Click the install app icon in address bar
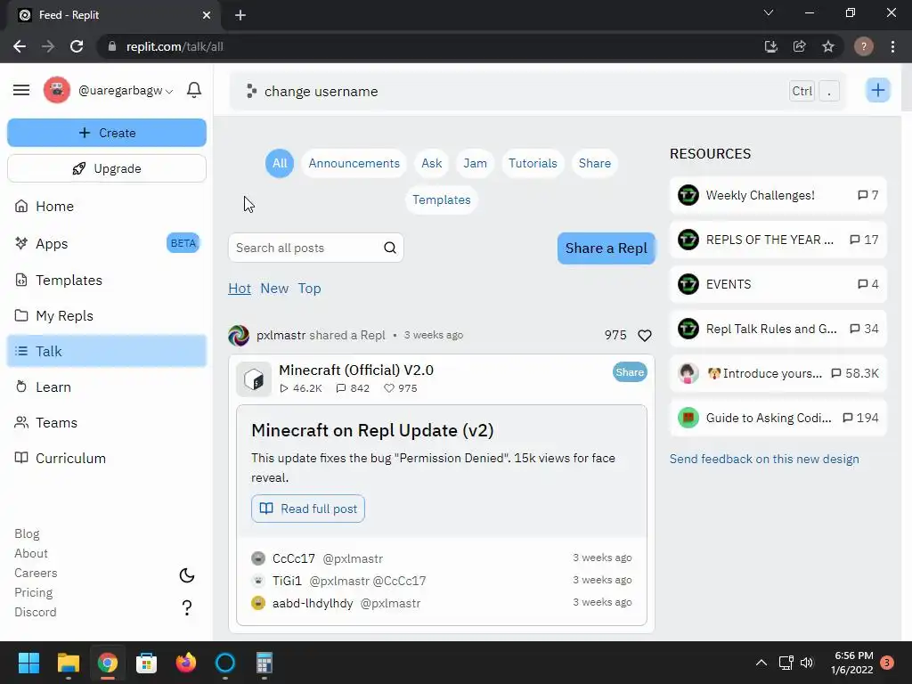The height and width of the screenshot is (684, 912). coord(771,46)
